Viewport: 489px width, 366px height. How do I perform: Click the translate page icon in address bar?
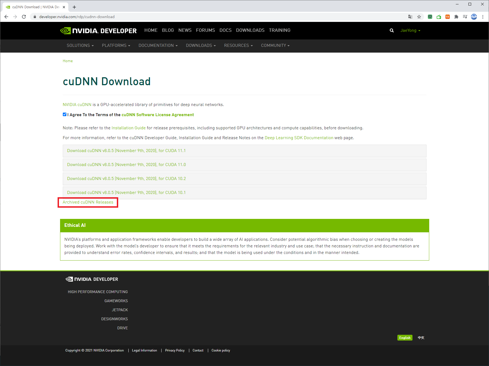(410, 17)
